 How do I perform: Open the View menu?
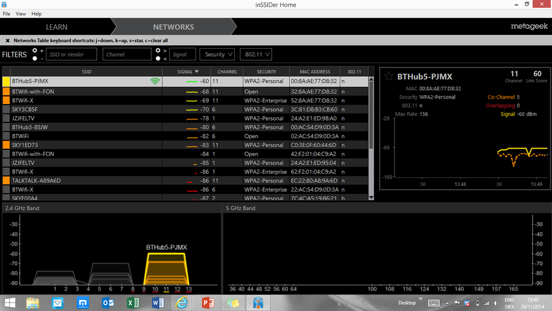pos(20,14)
